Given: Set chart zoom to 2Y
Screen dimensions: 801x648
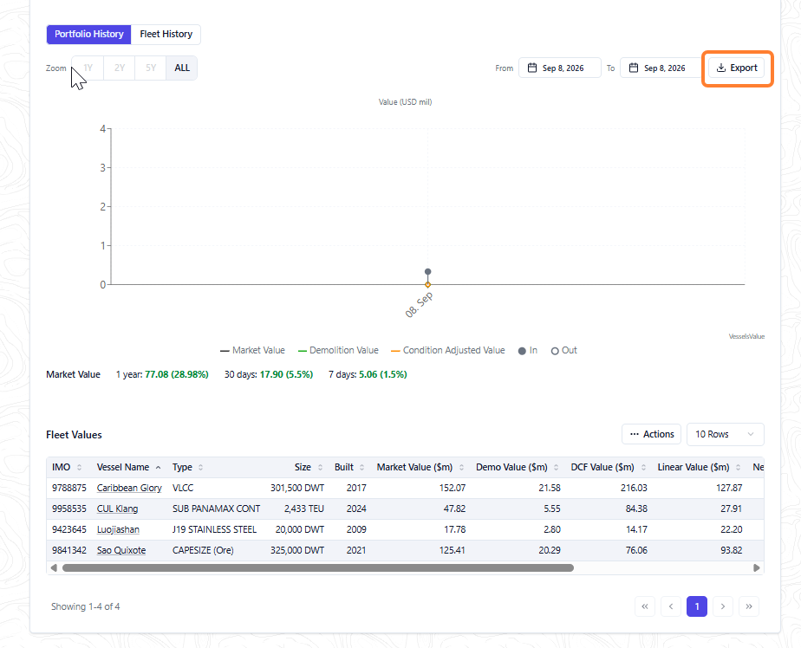Looking at the screenshot, I should tap(120, 68).
